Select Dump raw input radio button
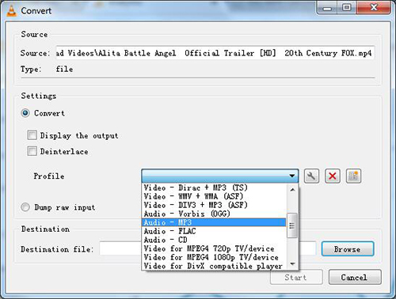The width and height of the screenshot is (396, 299). [x=25, y=207]
